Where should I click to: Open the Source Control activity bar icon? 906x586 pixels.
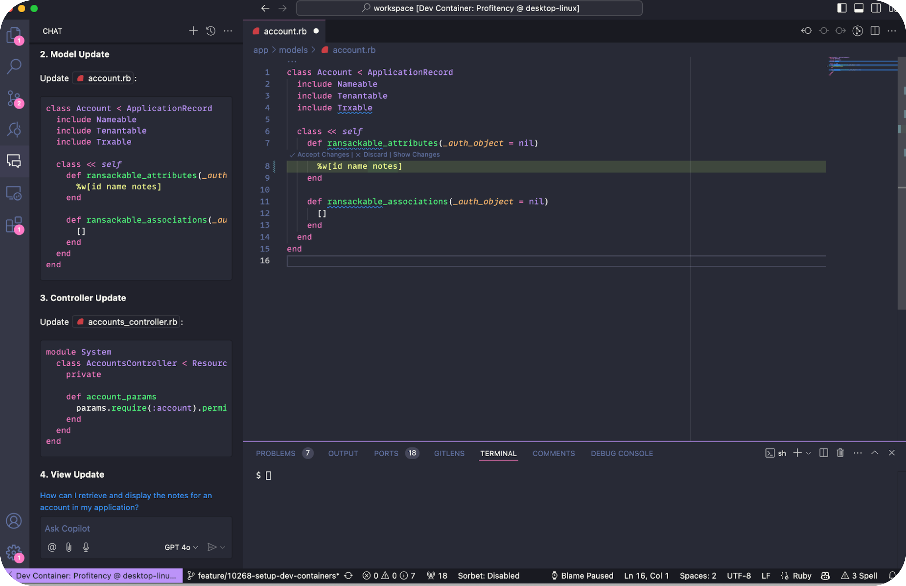pos(14,98)
